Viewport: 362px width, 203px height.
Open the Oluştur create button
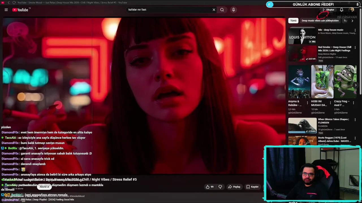tap(328, 10)
